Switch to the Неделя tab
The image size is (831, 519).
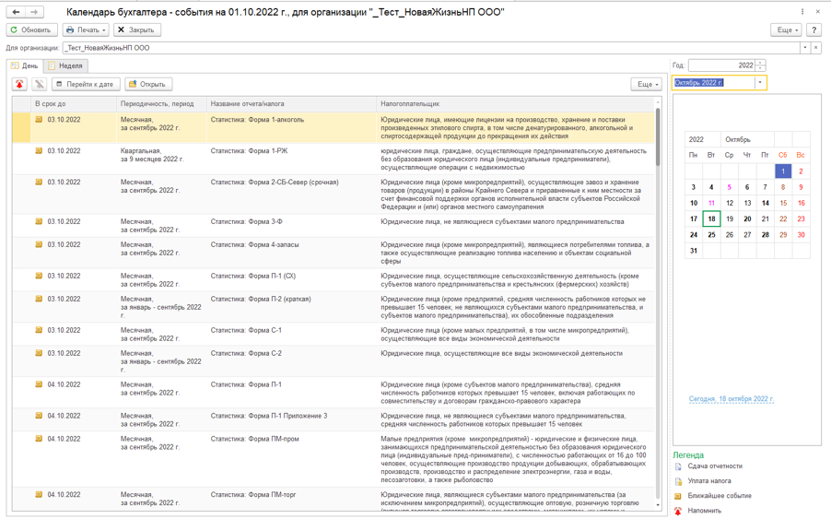point(65,65)
